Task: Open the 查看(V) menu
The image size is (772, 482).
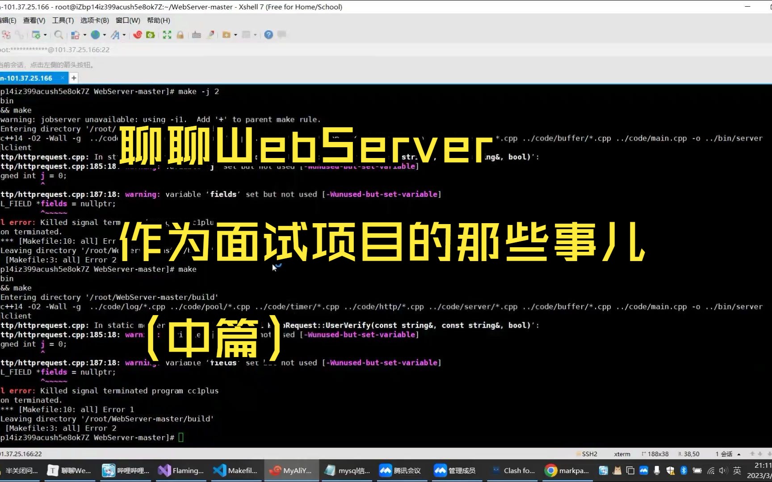Action: (34, 21)
